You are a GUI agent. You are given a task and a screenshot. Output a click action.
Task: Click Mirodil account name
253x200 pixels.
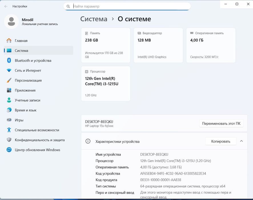pos(27,20)
